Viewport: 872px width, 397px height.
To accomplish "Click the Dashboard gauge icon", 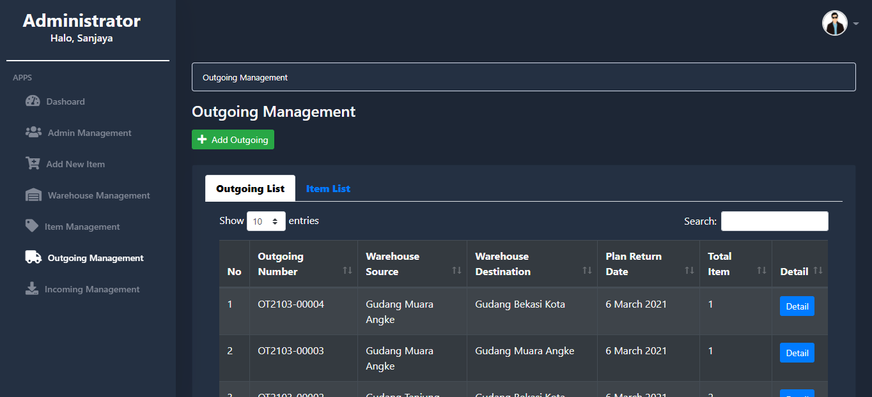I will pyautogui.click(x=33, y=101).
